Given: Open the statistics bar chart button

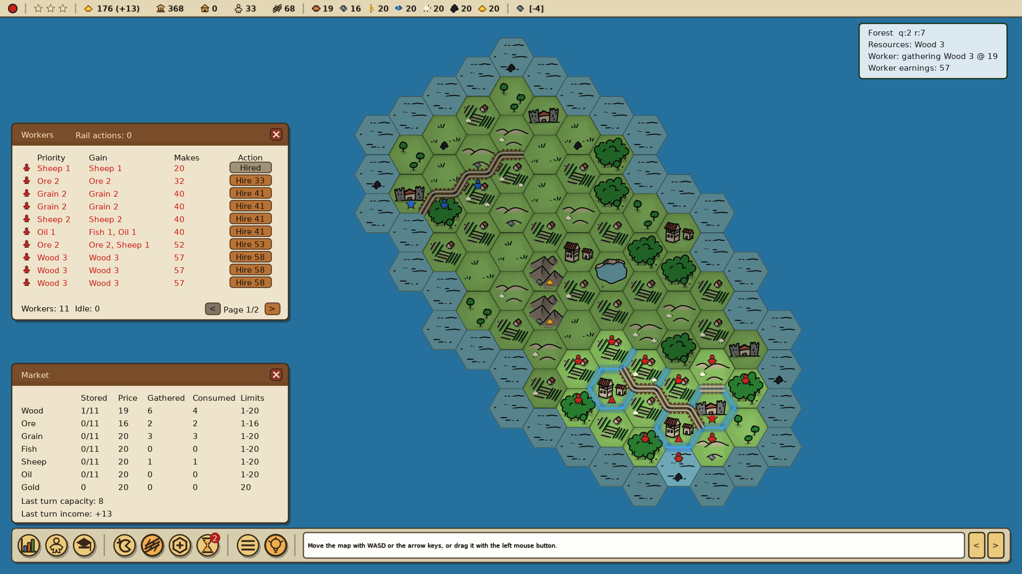Looking at the screenshot, I should (29, 545).
